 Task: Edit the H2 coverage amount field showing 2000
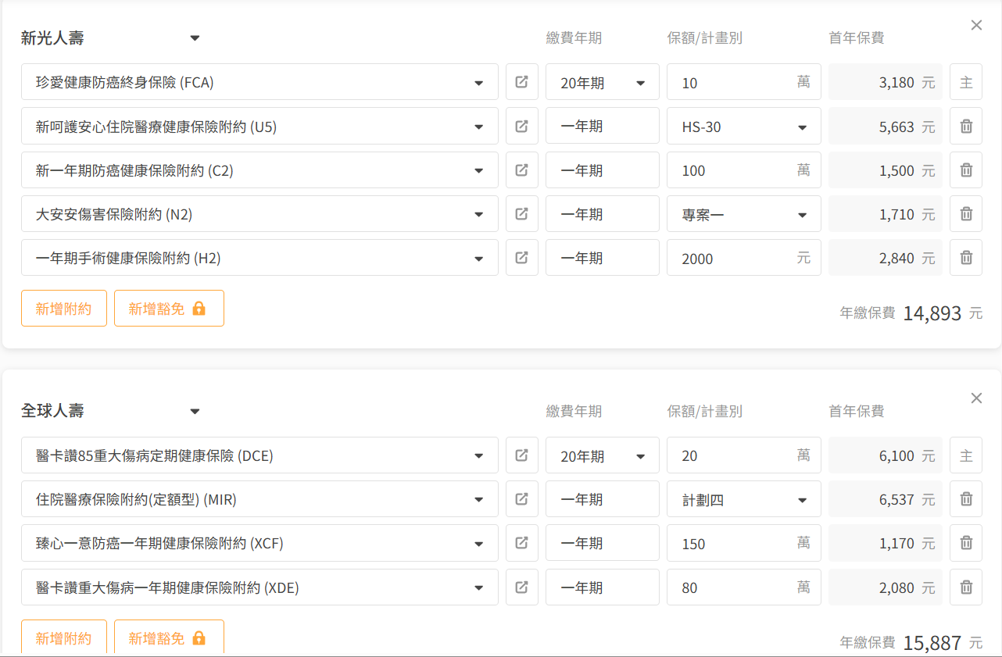click(x=744, y=257)
